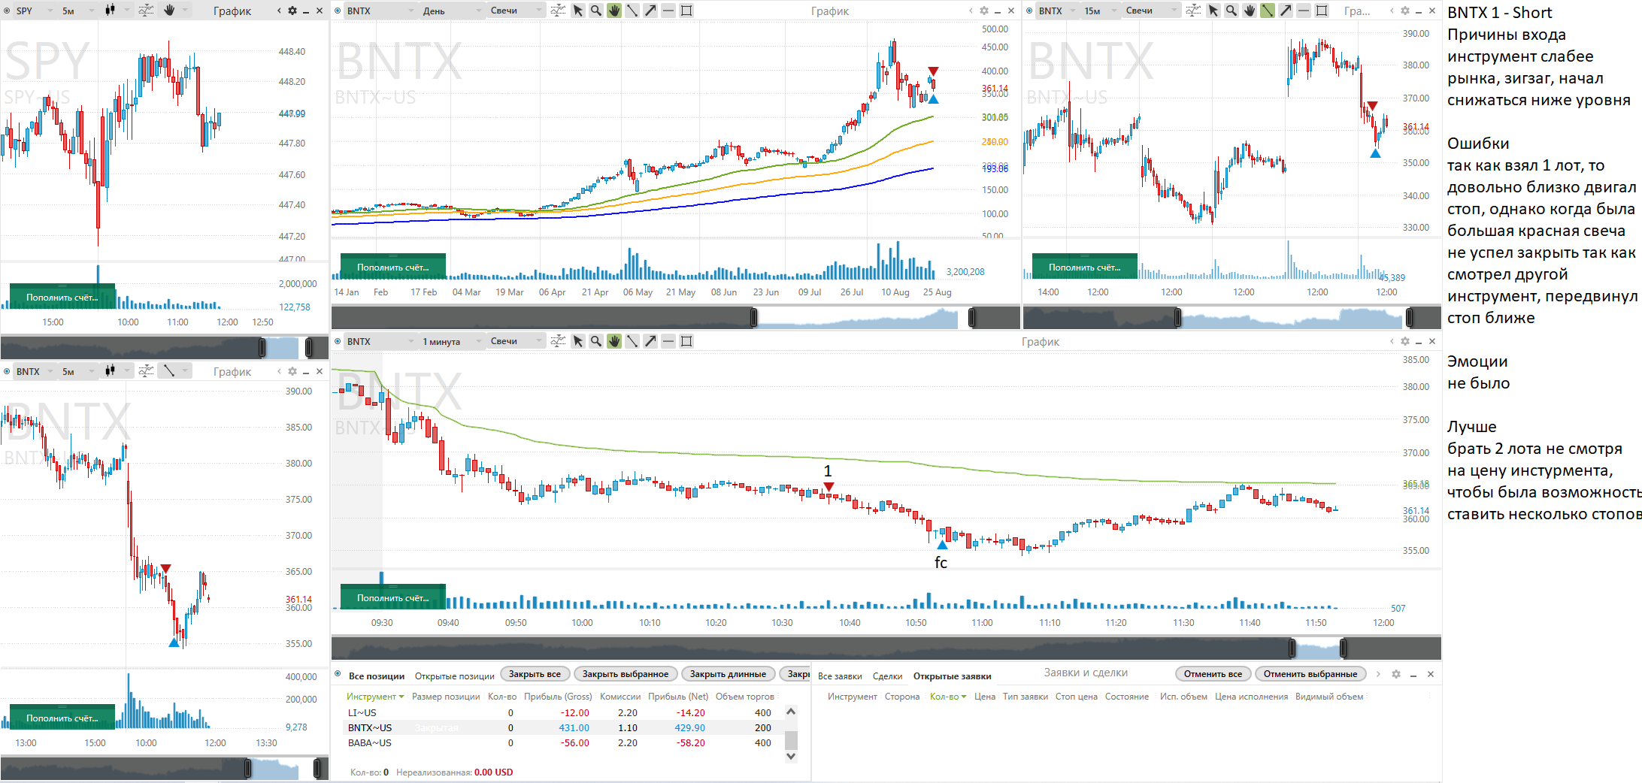Image resolution: width=1642 pixels, height=783 pixels.
Task: Toggle link radio button on positions panel
Action: tap(338, 674)
